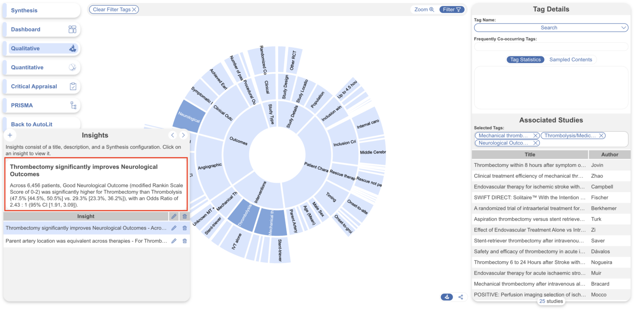Image resolution: width=635 pixels, height=310 pixels.
Task: Click the Author column header
Action: [610, 154]
